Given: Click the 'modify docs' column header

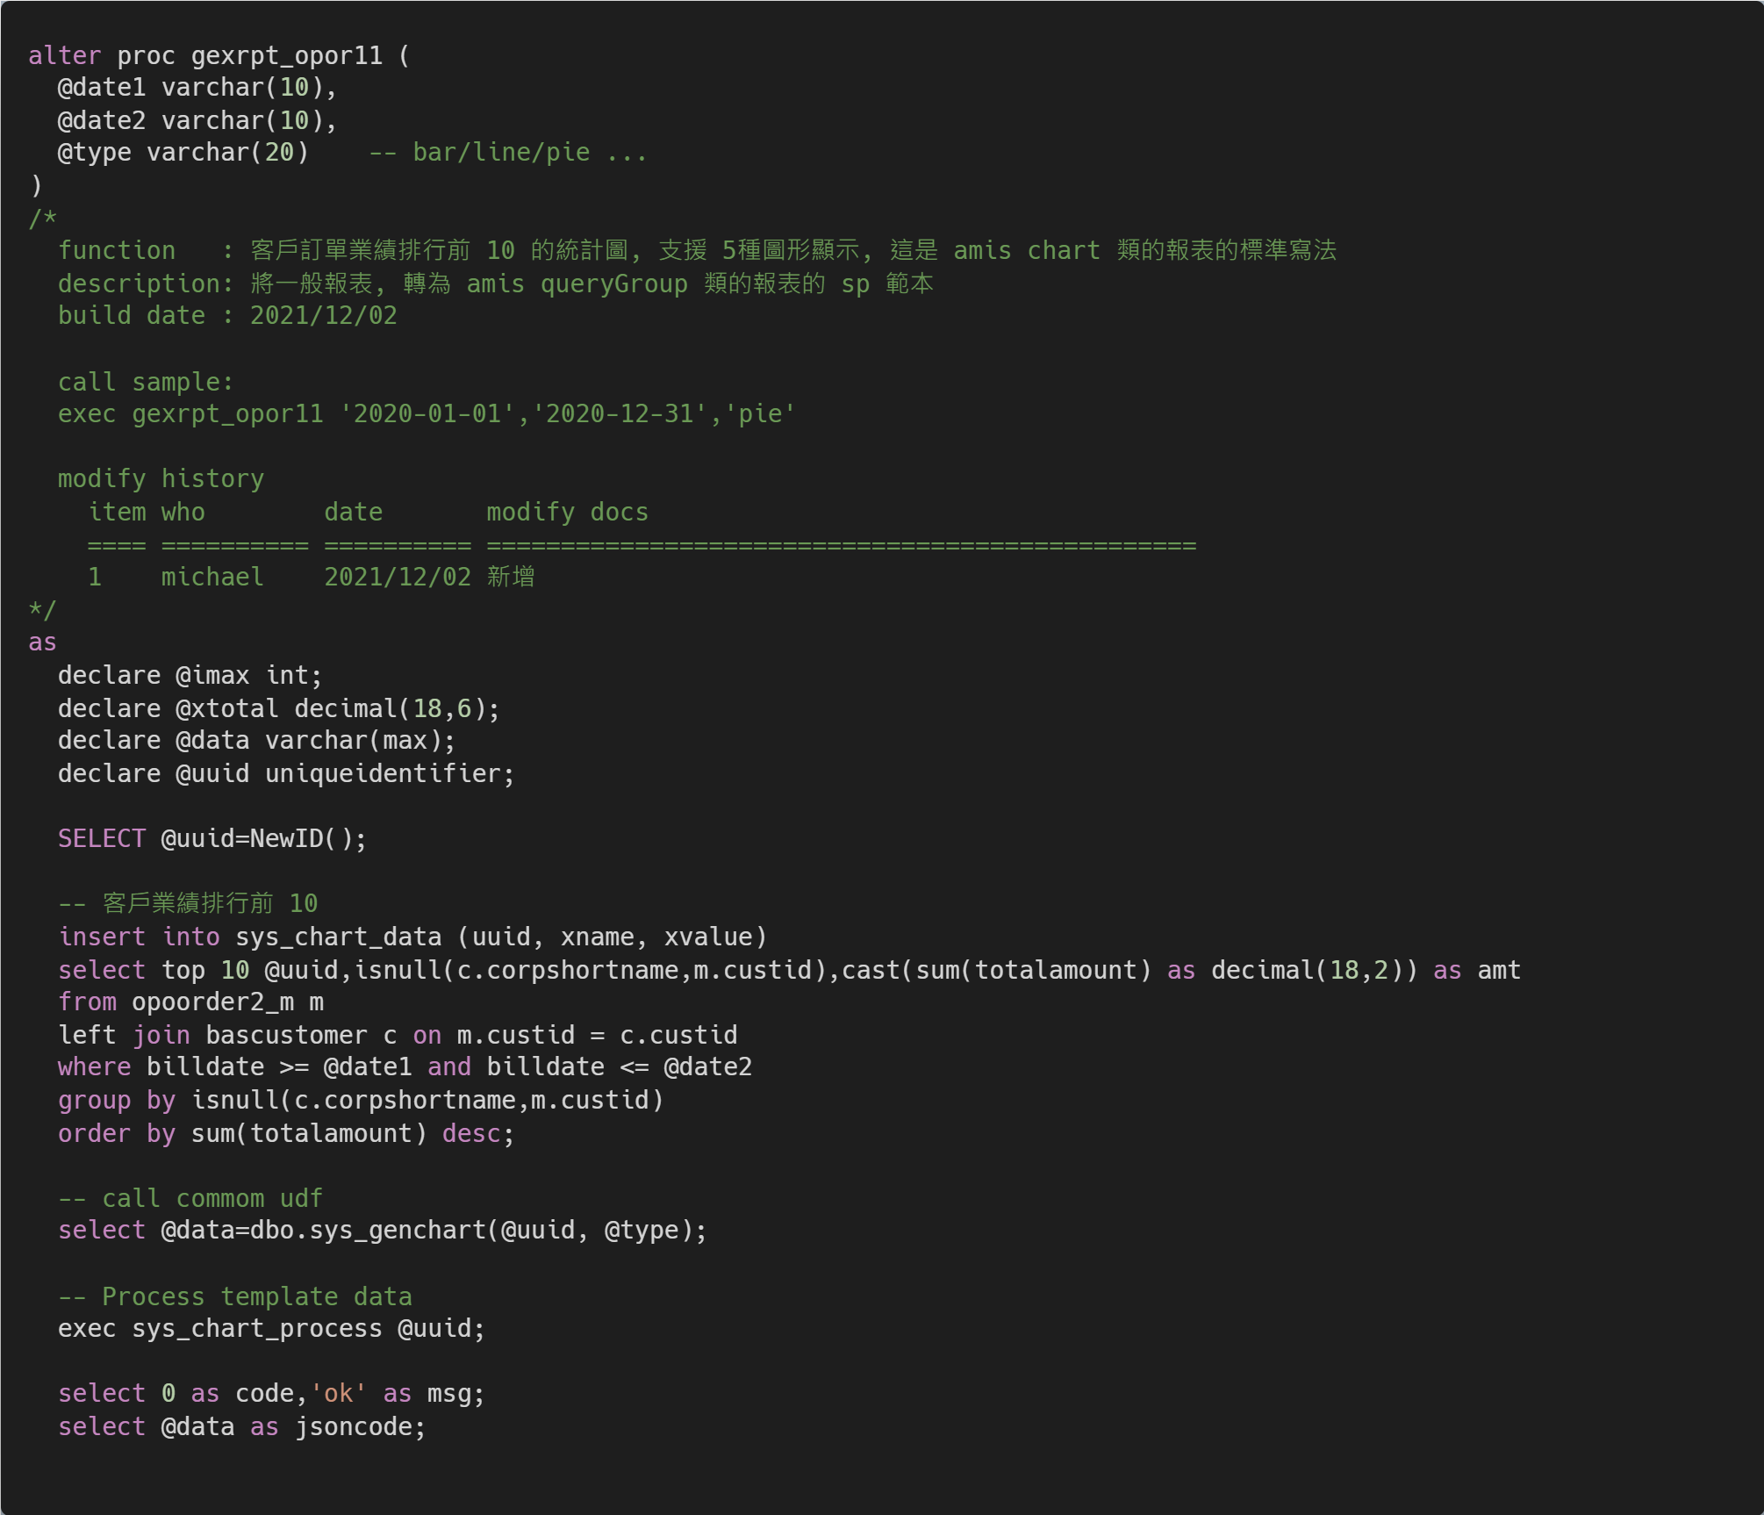Looking at the screenshot, I should click(x=567, y=512).
